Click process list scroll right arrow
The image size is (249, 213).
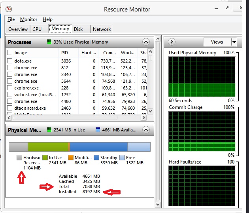pos(144,118)
